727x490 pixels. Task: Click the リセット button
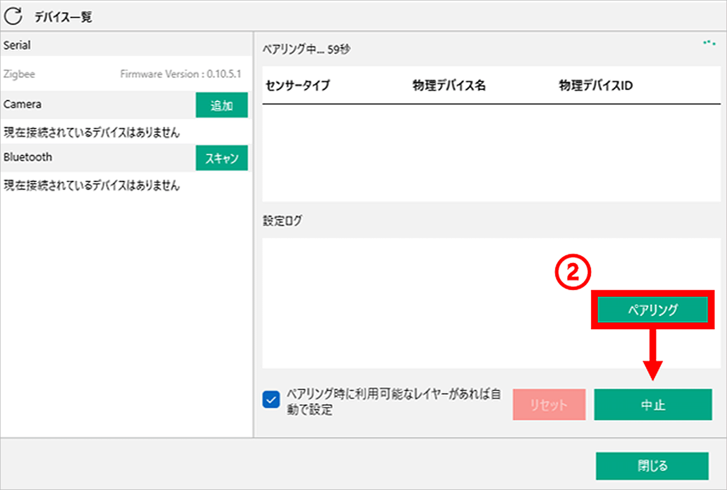(549, 405)
